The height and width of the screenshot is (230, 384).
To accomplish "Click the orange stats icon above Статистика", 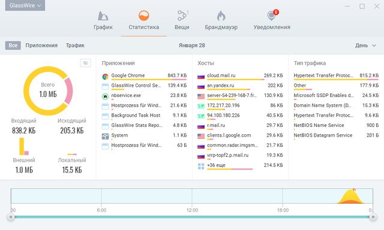I will point(144,16).
